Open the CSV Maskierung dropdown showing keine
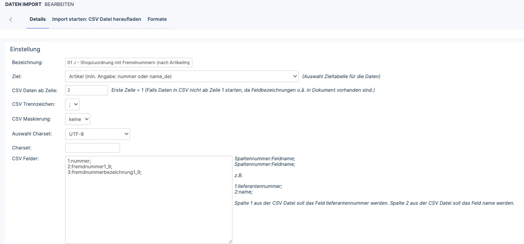Viewport: 524px width, 244px height. (77, 119)
